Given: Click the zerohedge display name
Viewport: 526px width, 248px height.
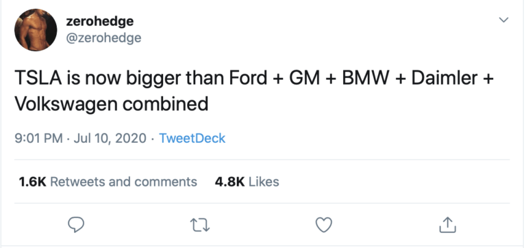Looking at the screenshot, I should (x=100, y=21).
